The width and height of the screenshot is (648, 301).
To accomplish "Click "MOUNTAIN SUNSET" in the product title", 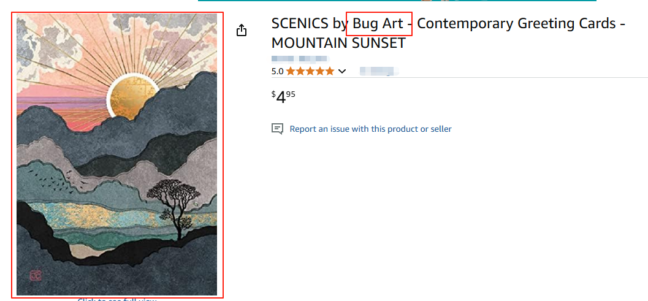I will tap(338, 44).
